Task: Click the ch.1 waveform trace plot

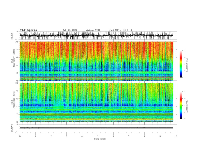Action: click(96, 35)
